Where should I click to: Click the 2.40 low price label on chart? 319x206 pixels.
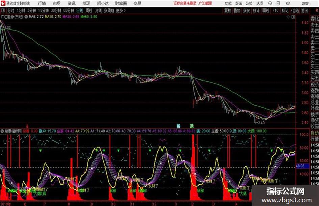tap(261, 123)
